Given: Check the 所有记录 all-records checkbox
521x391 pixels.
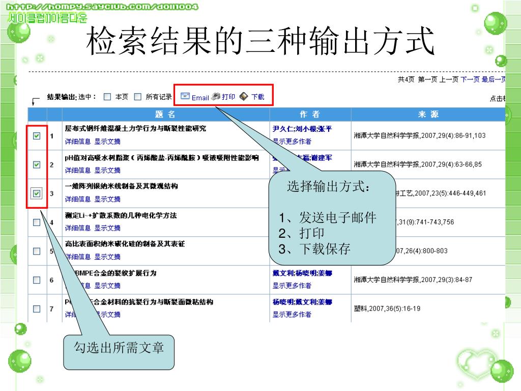Looking at the screenshot, I should point(137,97).
